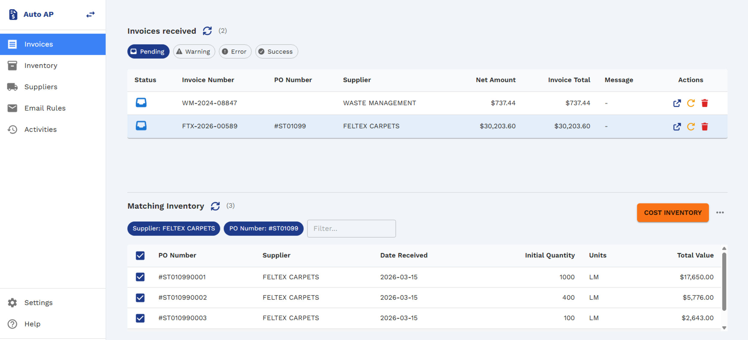This screenshot has width=748, height=340.
Task: Click the sidebar collapse arrows icon
Action: tap(90, 14)
